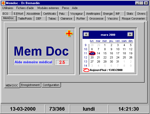Click the mars 2000 month title
Screen dimensions: 150x114
pos(108,35)
